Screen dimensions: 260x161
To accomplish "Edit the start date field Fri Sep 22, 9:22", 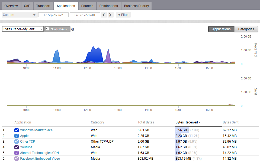I will 53,15.
